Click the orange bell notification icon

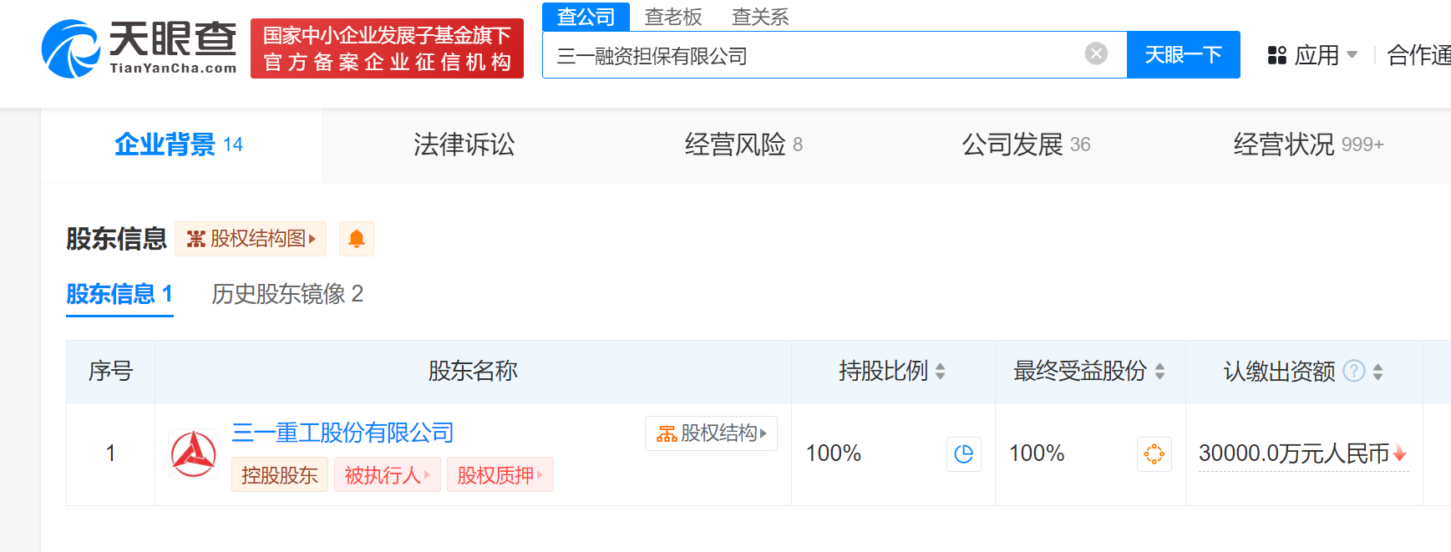[x=357, y=239]
